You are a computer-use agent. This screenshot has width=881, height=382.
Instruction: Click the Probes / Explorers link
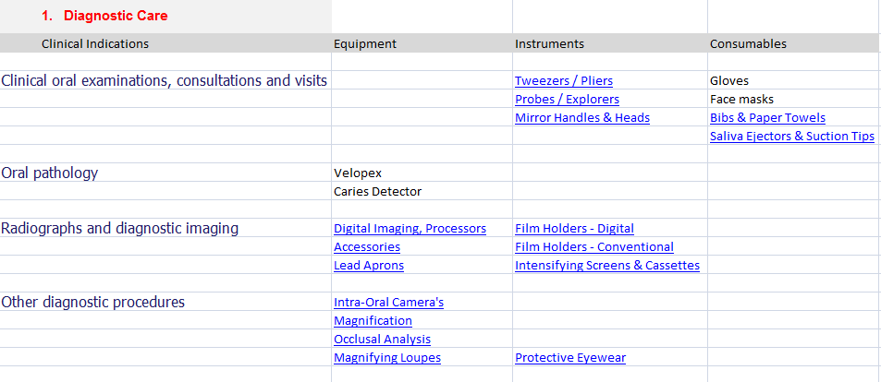coord(567,100)
